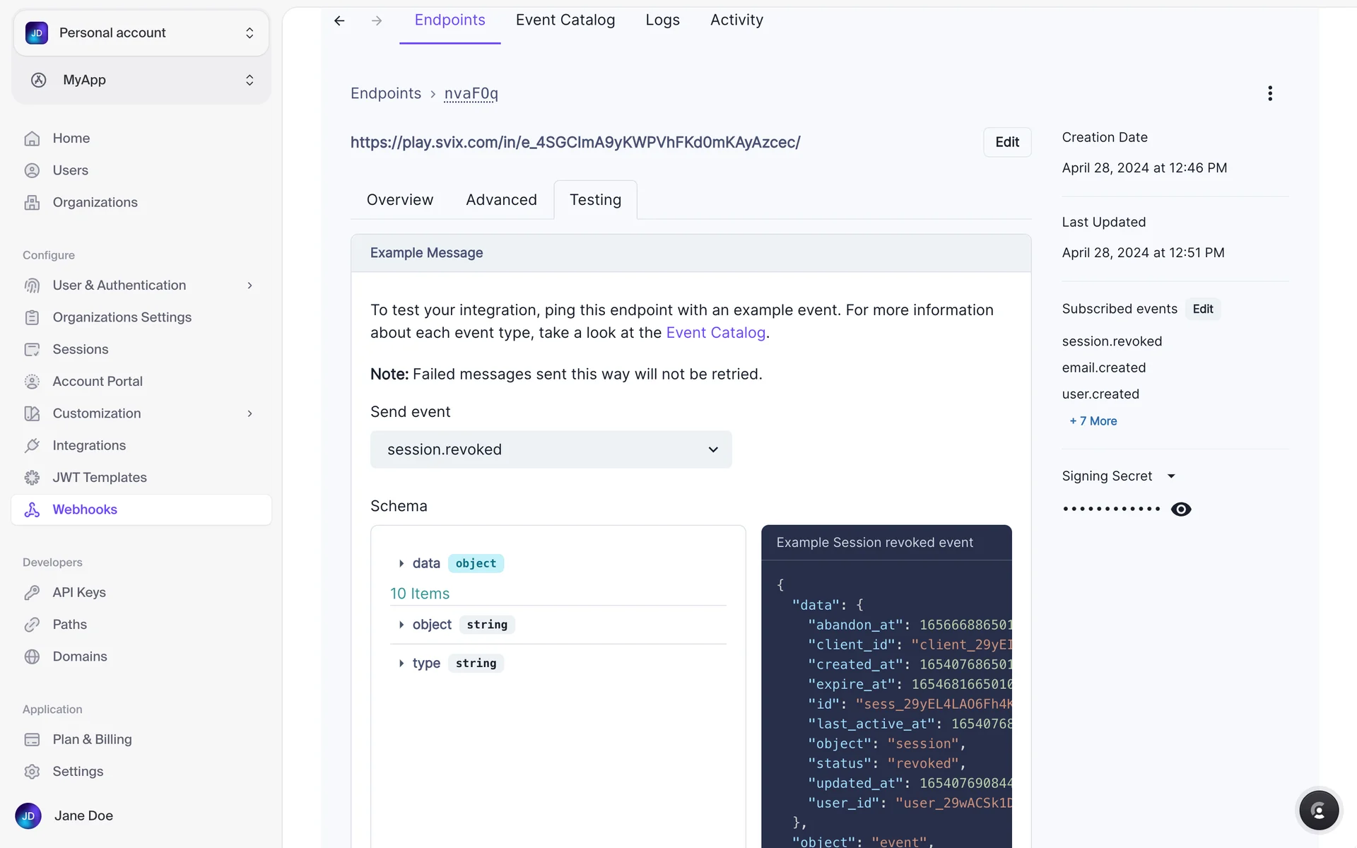Click the + 7 More events link

[x=1093, y=421]
